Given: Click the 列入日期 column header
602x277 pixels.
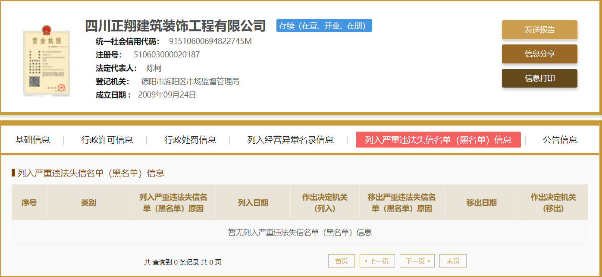Looking at the screenshot, I should (x=253, y=203).
